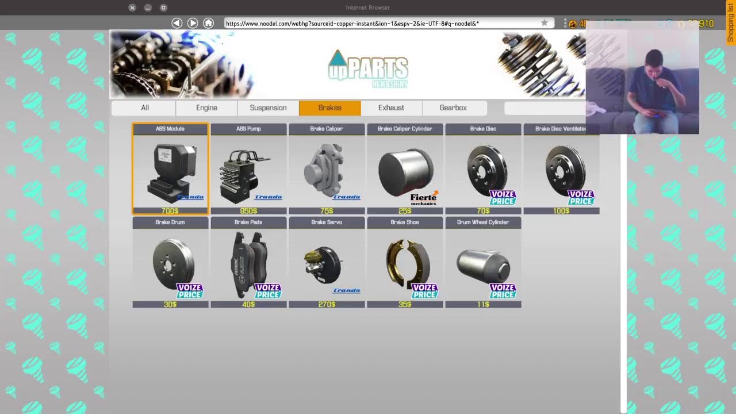Viewport: 736px width, 414px height.
Task: Switch to the Engine category tab
Action: (x=206, y=108)
